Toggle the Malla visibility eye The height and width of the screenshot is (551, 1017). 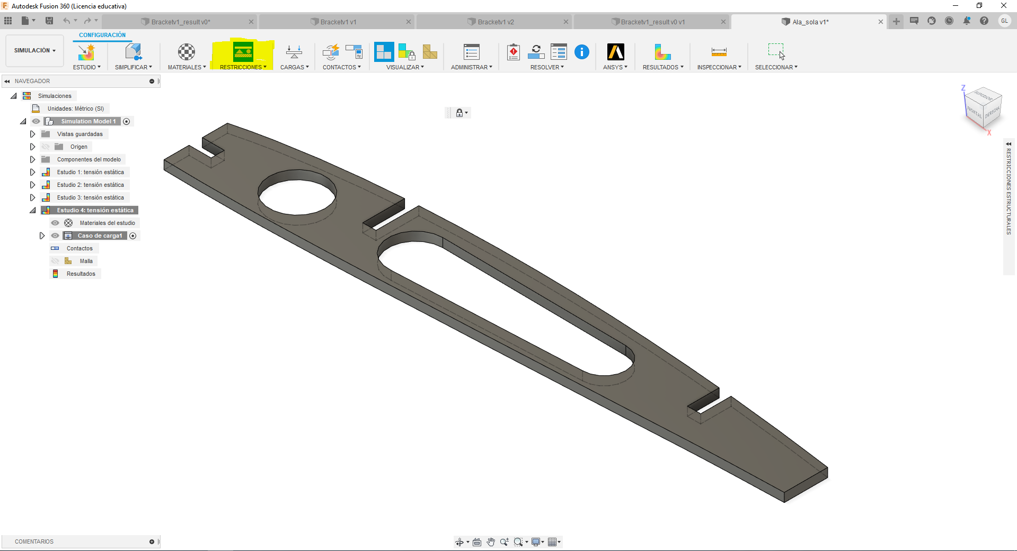click(x=55, y=261)
